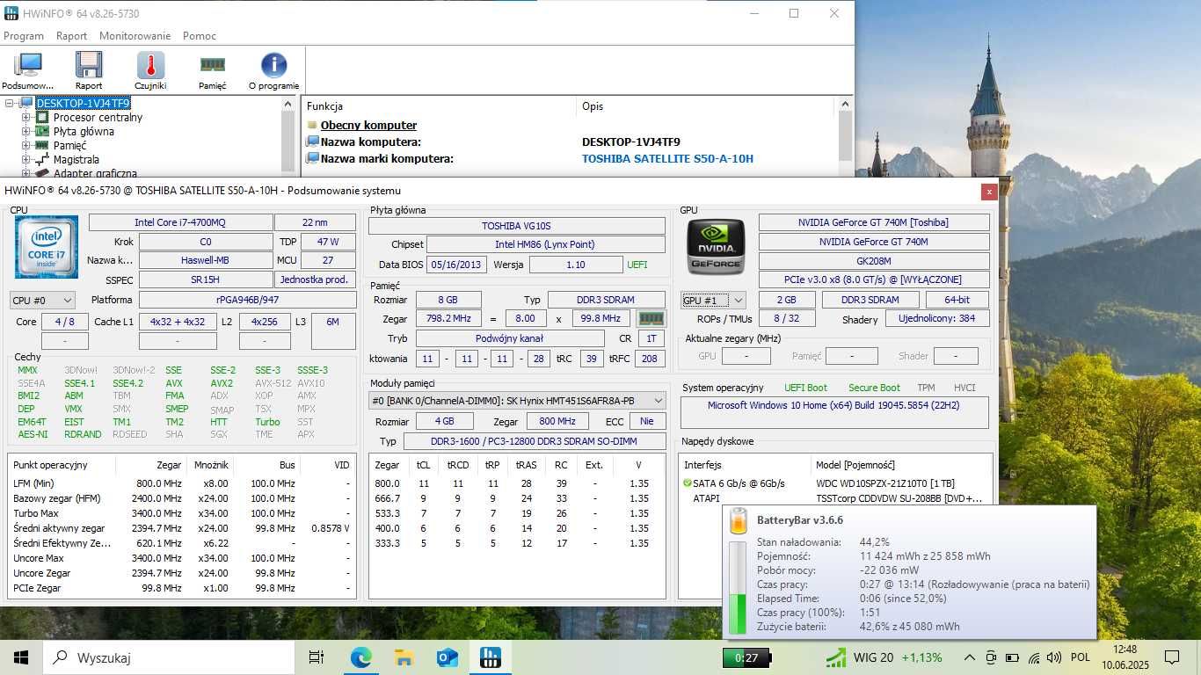1201x675 pixels.
Task: Open Outlook from the taskbar
Action: click(448, 657)
